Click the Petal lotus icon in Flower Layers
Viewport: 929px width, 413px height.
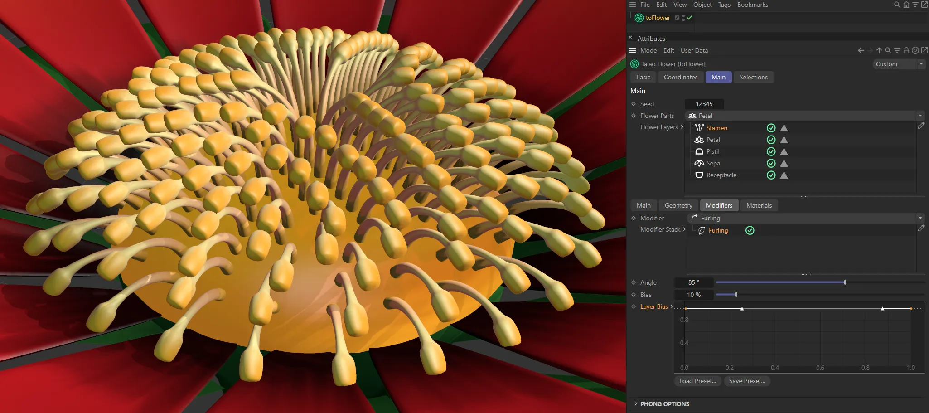(x=699, y=140)
